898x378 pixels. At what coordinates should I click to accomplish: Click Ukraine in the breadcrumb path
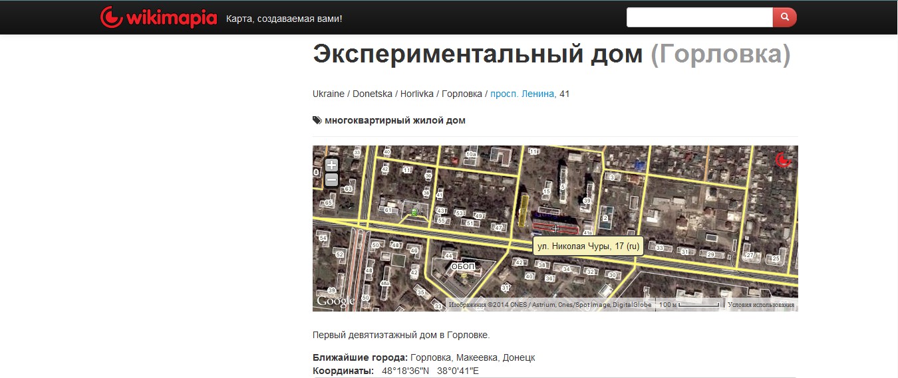pyautogui.click(x=329, y=94)
